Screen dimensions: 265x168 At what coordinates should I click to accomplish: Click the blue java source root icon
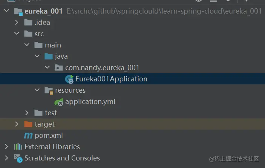(49, 57)
